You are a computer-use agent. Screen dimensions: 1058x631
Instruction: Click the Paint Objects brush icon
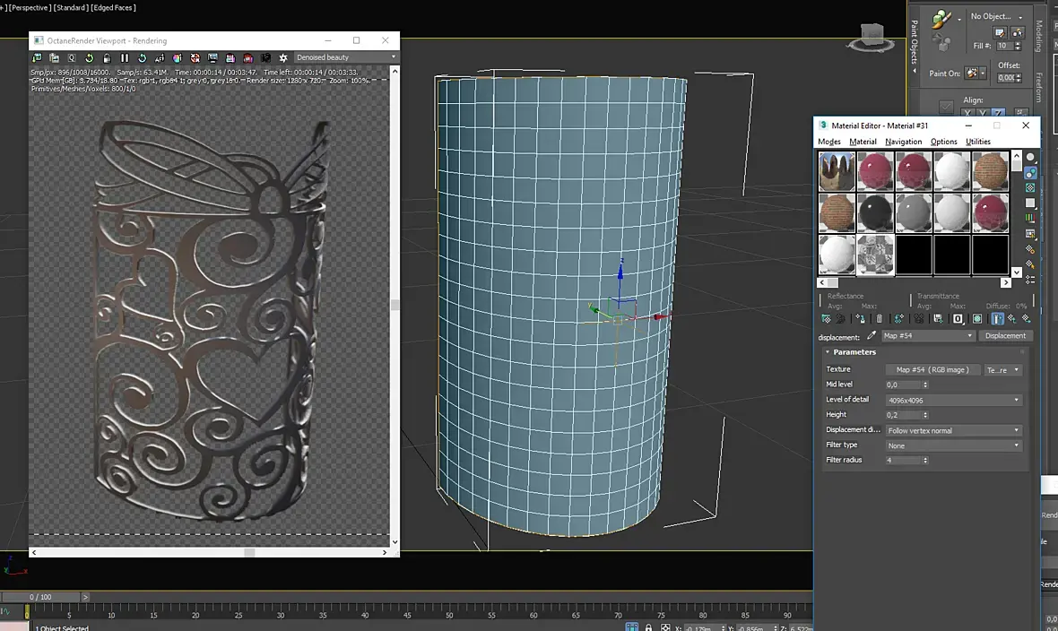[x=941, y=19]
